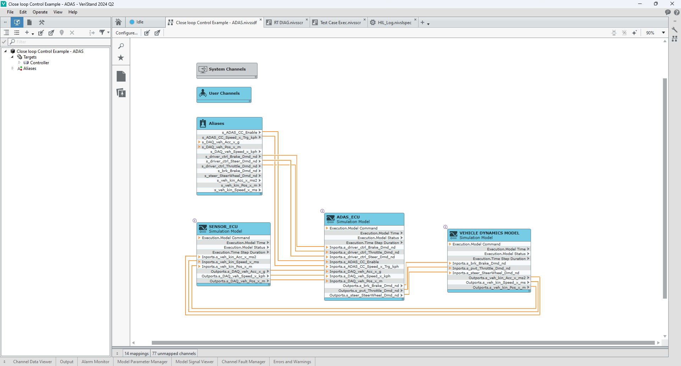
Task: Click the Idle status indicator
Action: coord(137,22)
